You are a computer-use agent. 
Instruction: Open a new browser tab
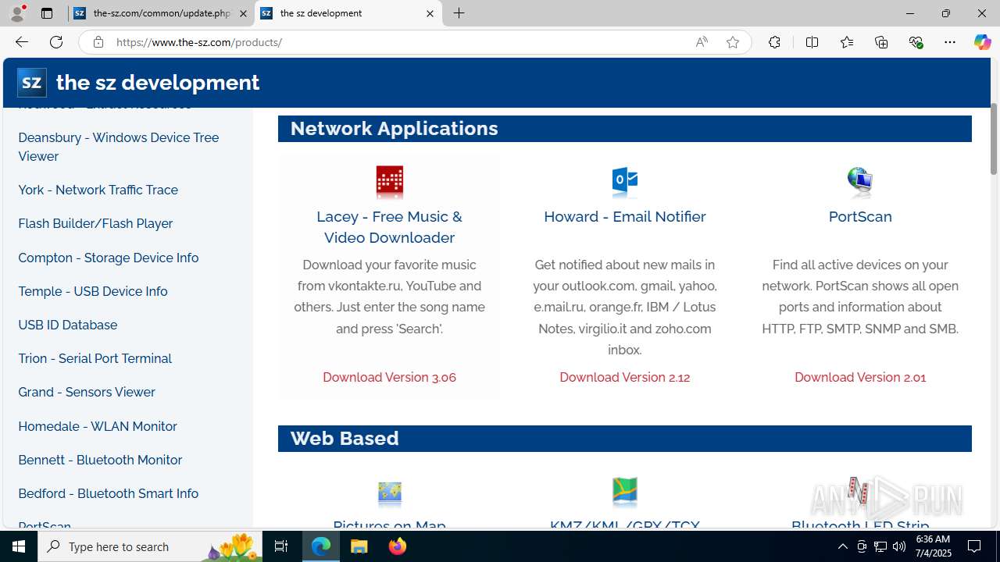click(459, 13)
